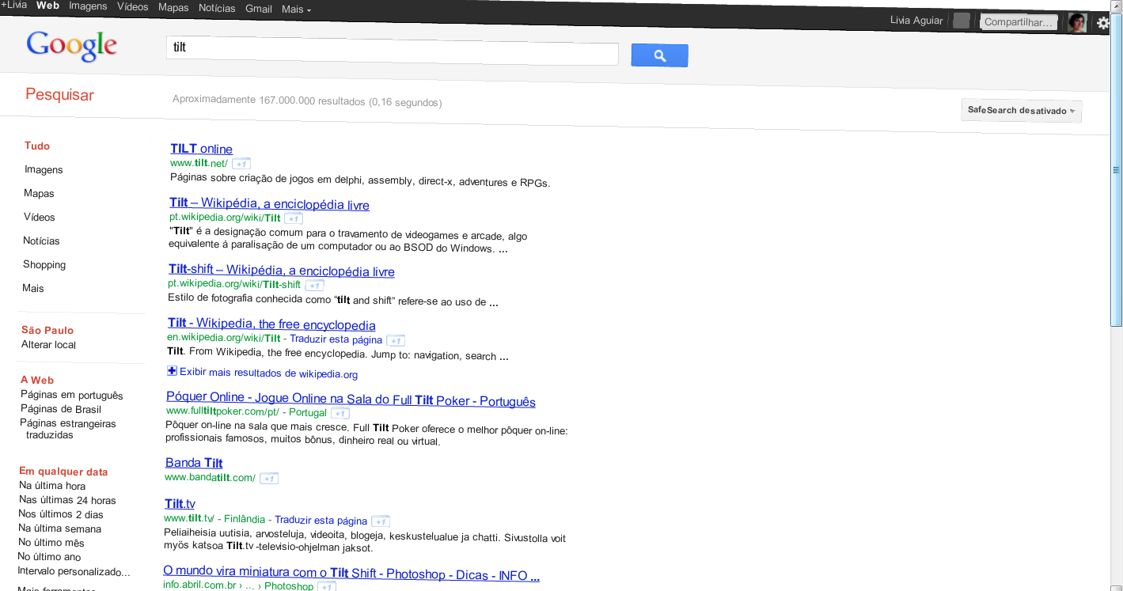Click the +1 button next to www.tilt.net

pyautogui.click(x=241, y=164)
